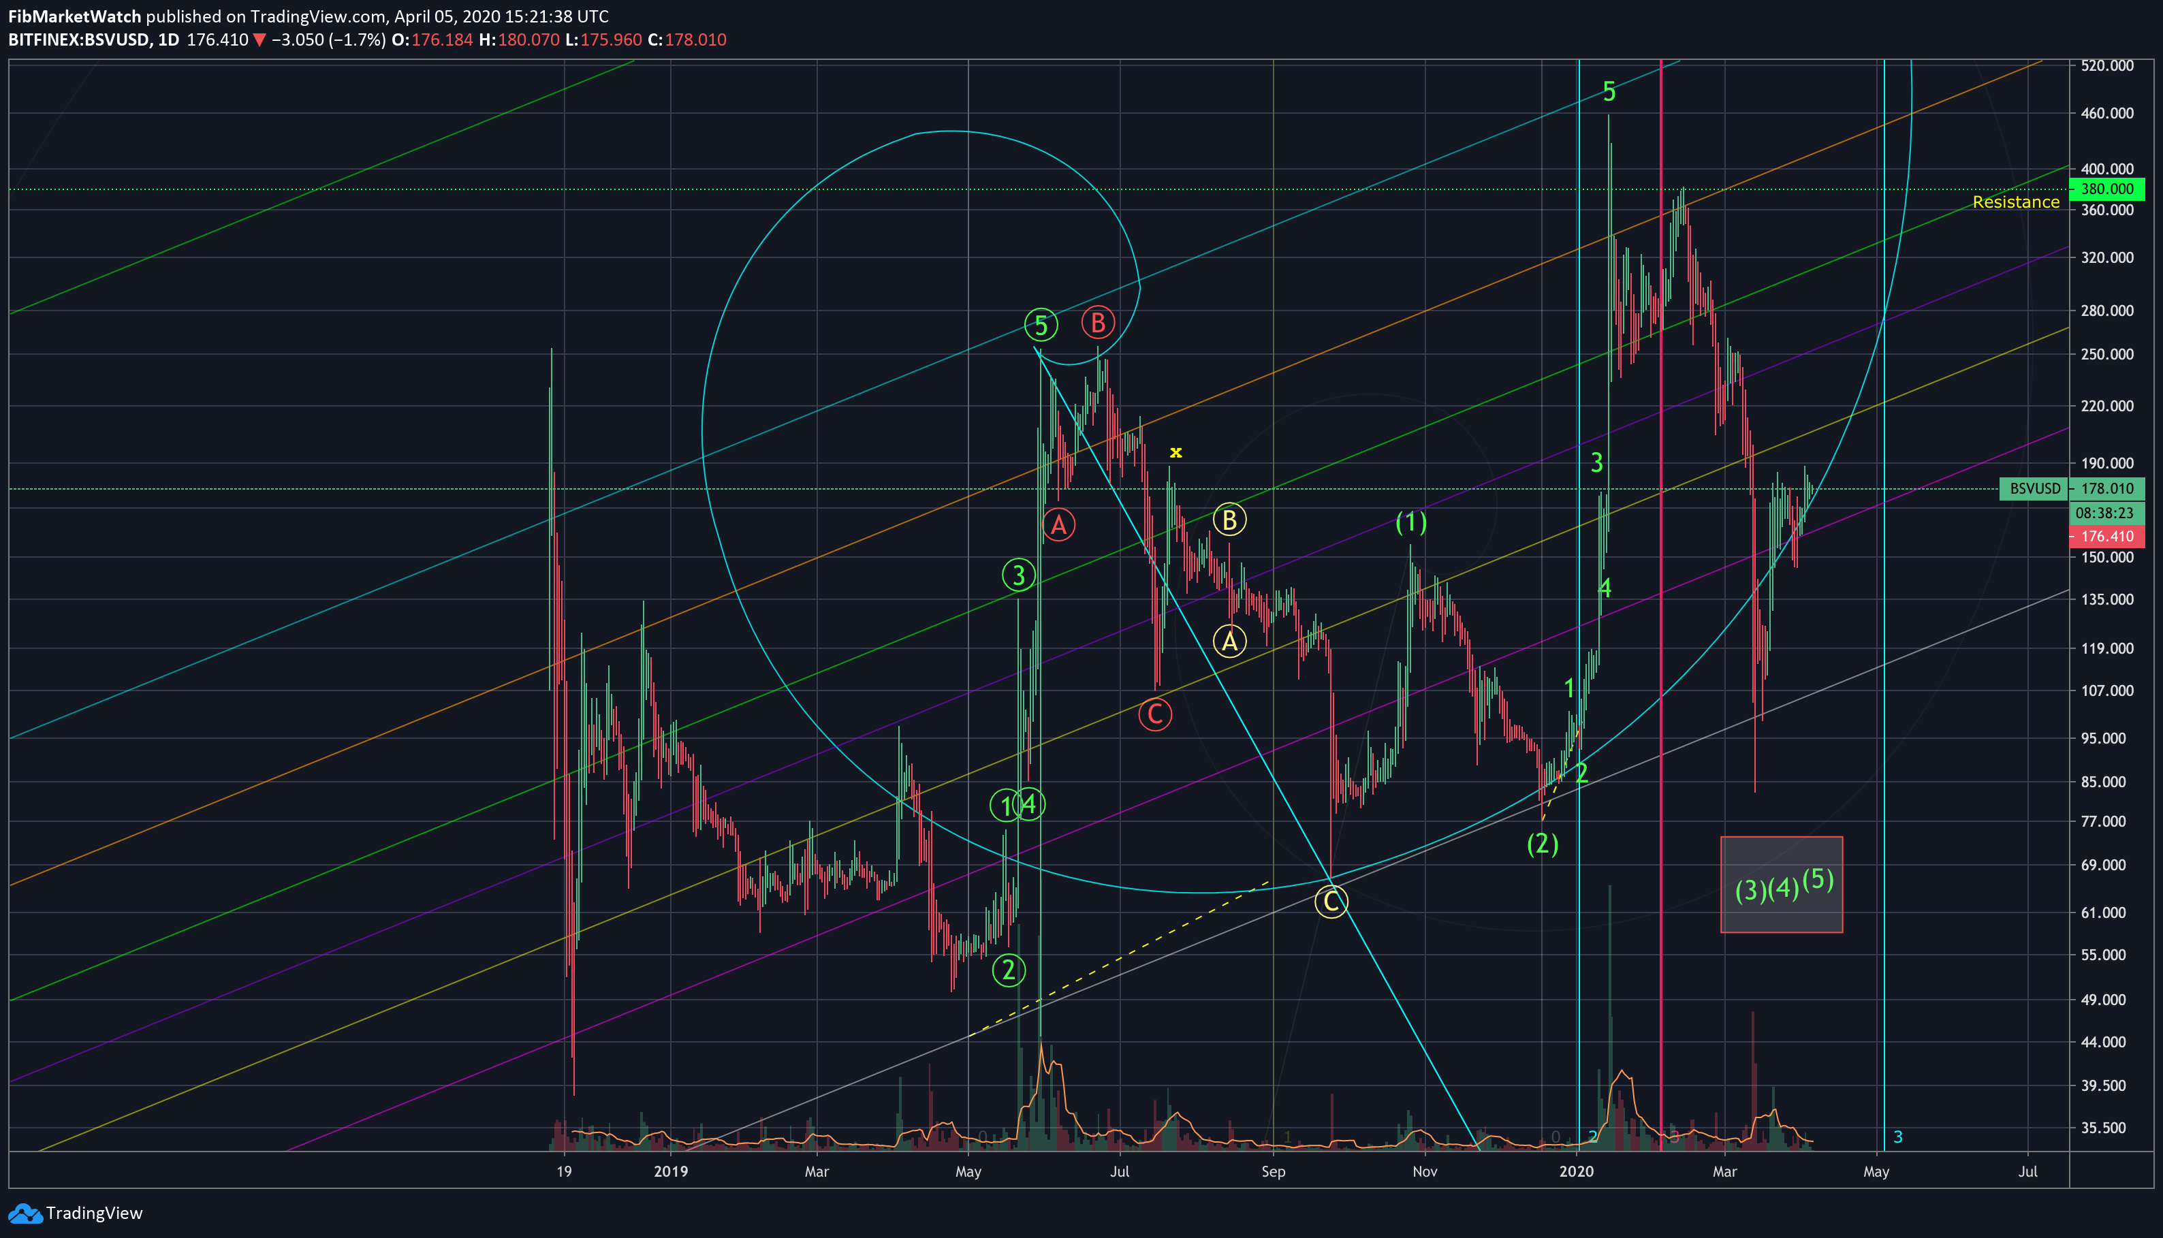The image size is (2163, 1238).
Task: Click the 135.000 price axis label
Action: click(x=2107, y=599)
